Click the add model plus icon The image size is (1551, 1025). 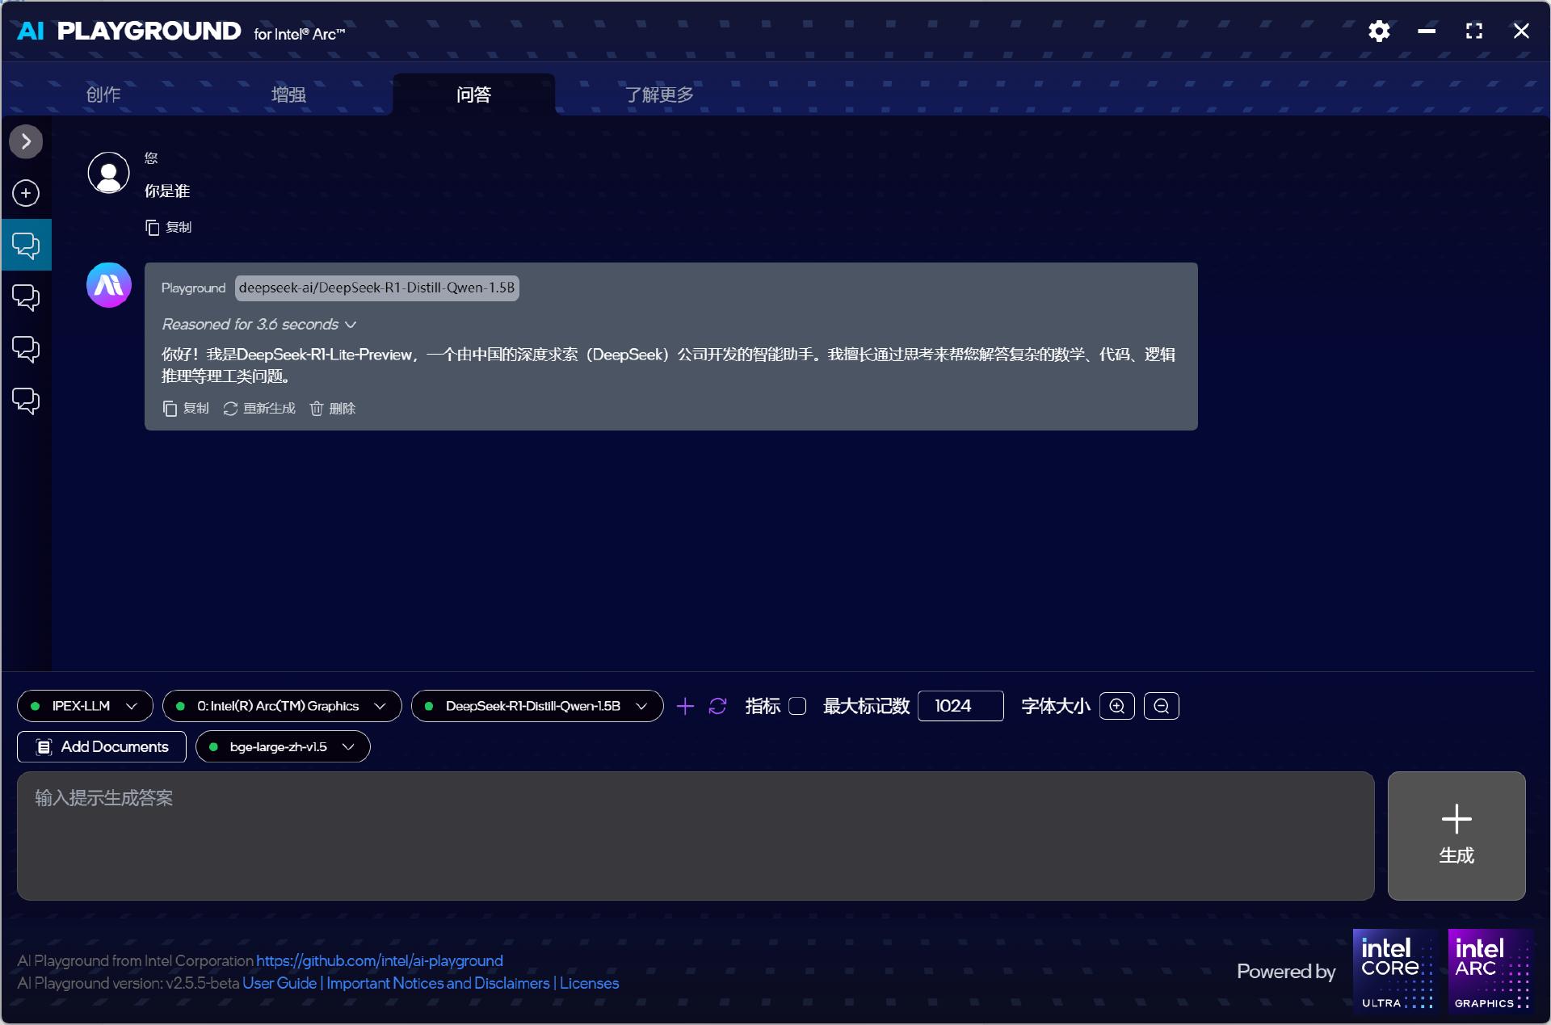click(685, 706)
